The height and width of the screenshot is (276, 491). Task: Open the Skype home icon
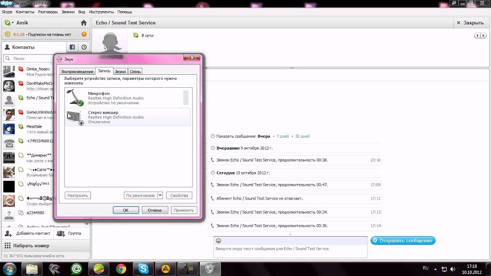(84, 23)
